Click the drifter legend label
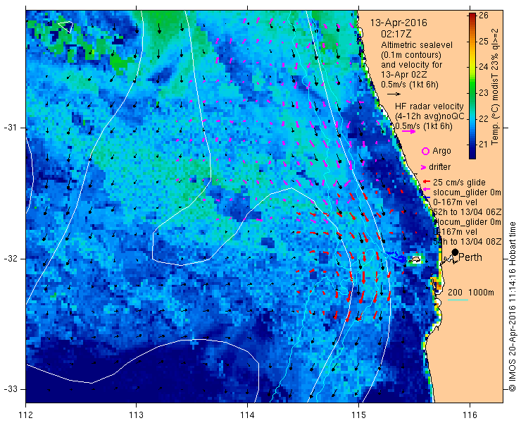 440,167
